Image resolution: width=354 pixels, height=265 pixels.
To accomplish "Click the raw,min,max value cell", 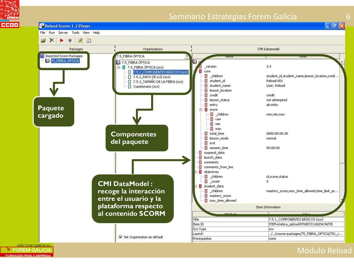I will (276, 115).
